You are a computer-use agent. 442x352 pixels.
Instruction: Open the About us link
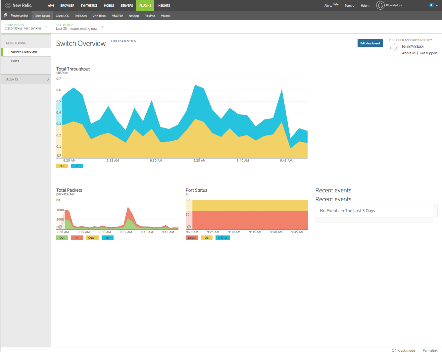click(409, 53)
